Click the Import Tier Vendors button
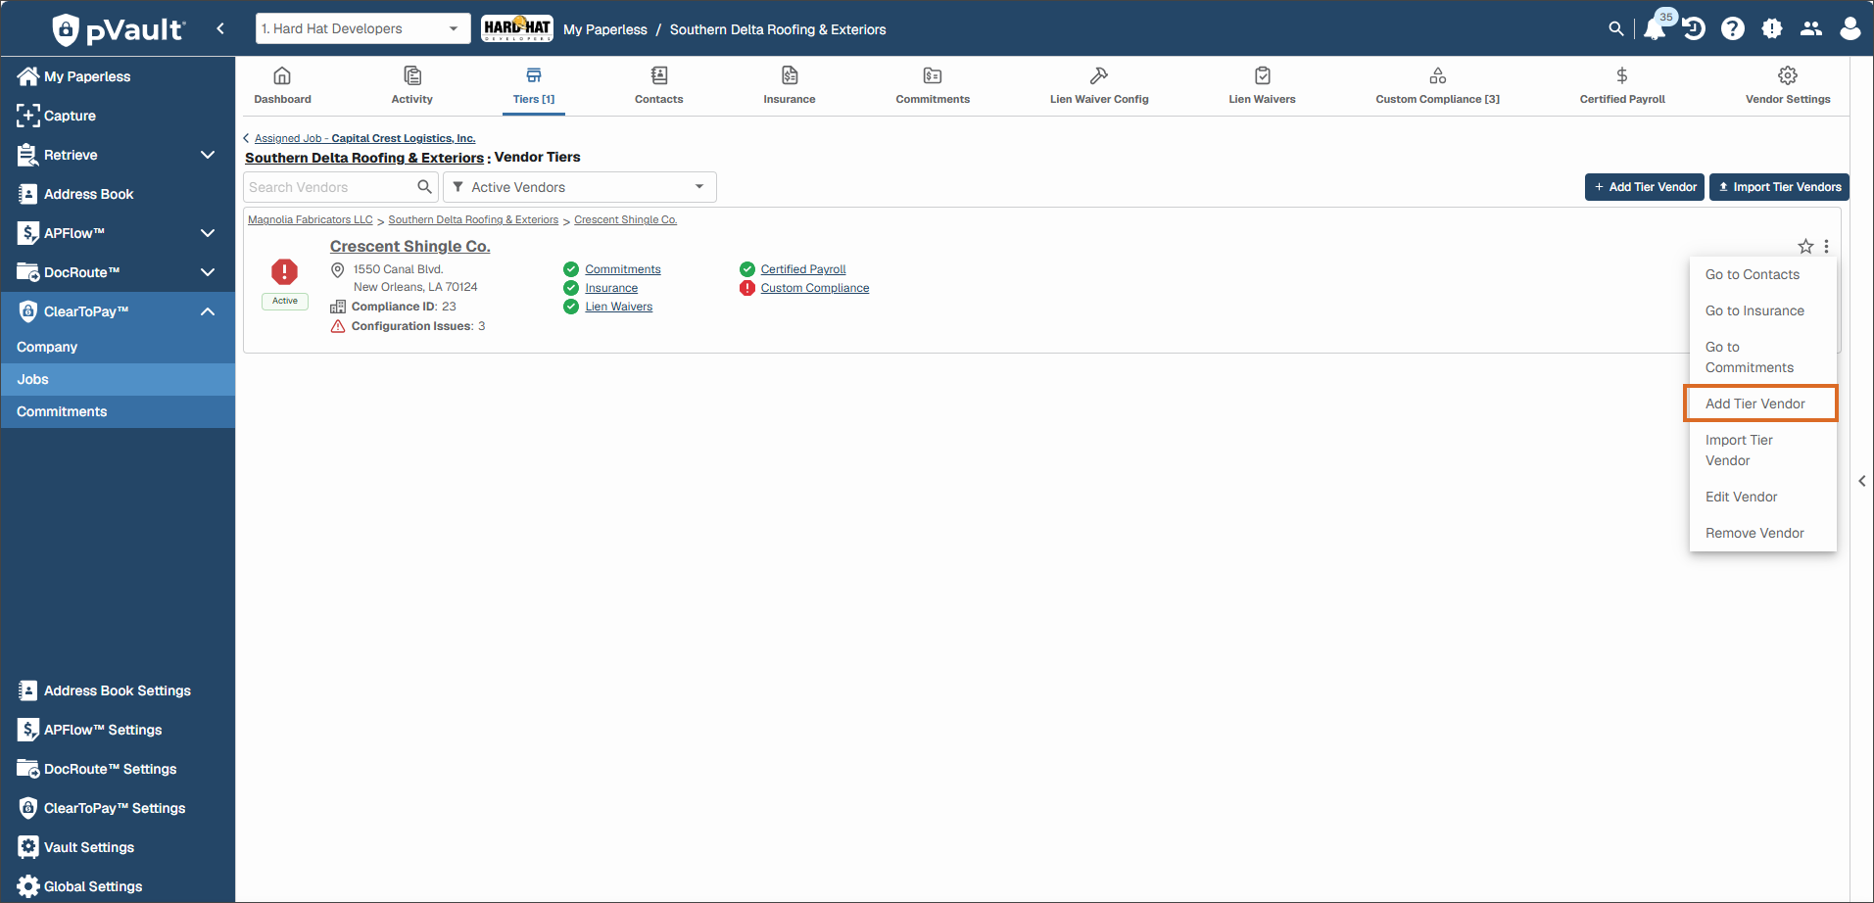1874x903 pixels. (1779, 187)
